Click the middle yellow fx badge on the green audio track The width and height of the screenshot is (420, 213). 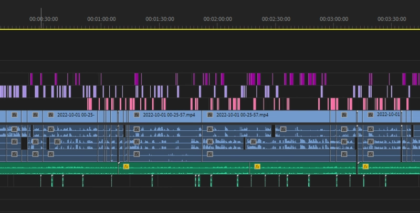point(257,166)
